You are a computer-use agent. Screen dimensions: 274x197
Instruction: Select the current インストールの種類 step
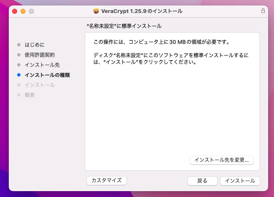[47, 75]
